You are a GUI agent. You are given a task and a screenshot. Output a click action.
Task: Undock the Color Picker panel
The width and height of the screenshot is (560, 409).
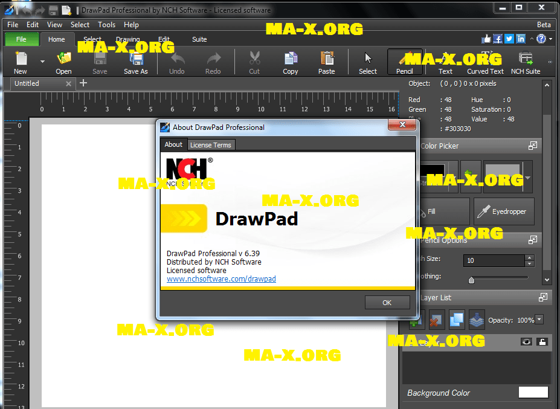click(x=532, y=146)
